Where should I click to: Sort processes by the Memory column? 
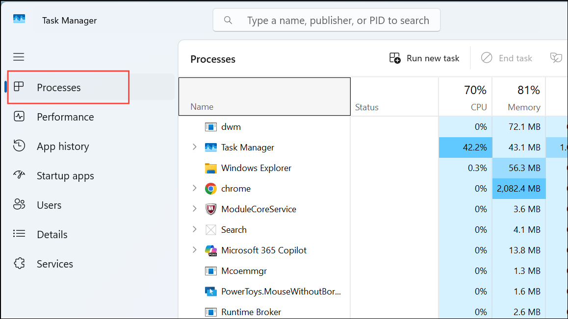[x=519, y=97]
